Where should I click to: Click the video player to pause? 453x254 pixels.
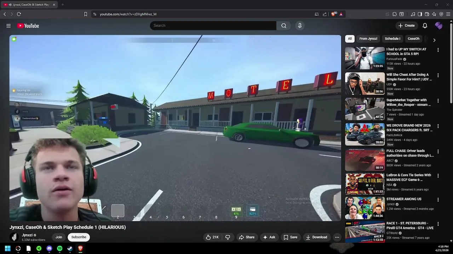point(175,128)
